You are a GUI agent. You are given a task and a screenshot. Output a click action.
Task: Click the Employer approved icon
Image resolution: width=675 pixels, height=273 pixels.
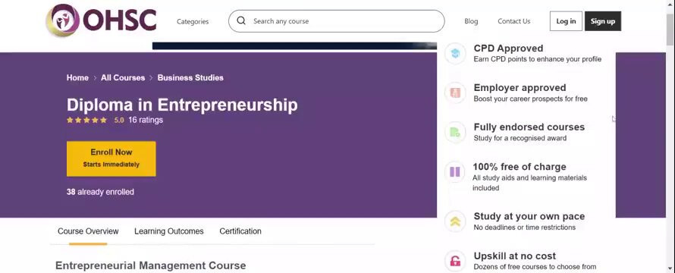455,93
